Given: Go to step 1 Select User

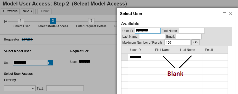Looking at the screenshot, I should [21, 21].
